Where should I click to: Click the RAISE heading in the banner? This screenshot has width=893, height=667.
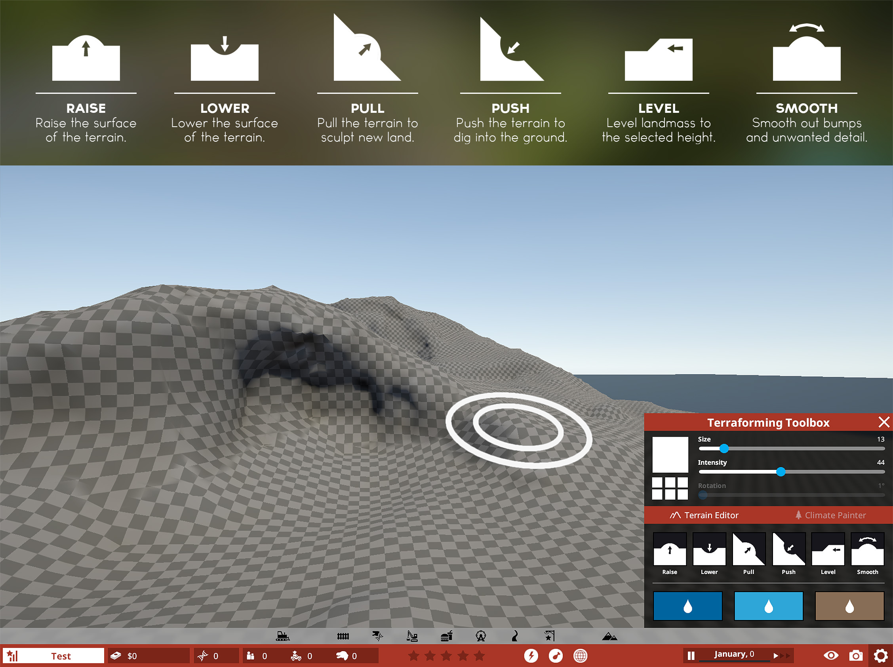pos(86,108)
